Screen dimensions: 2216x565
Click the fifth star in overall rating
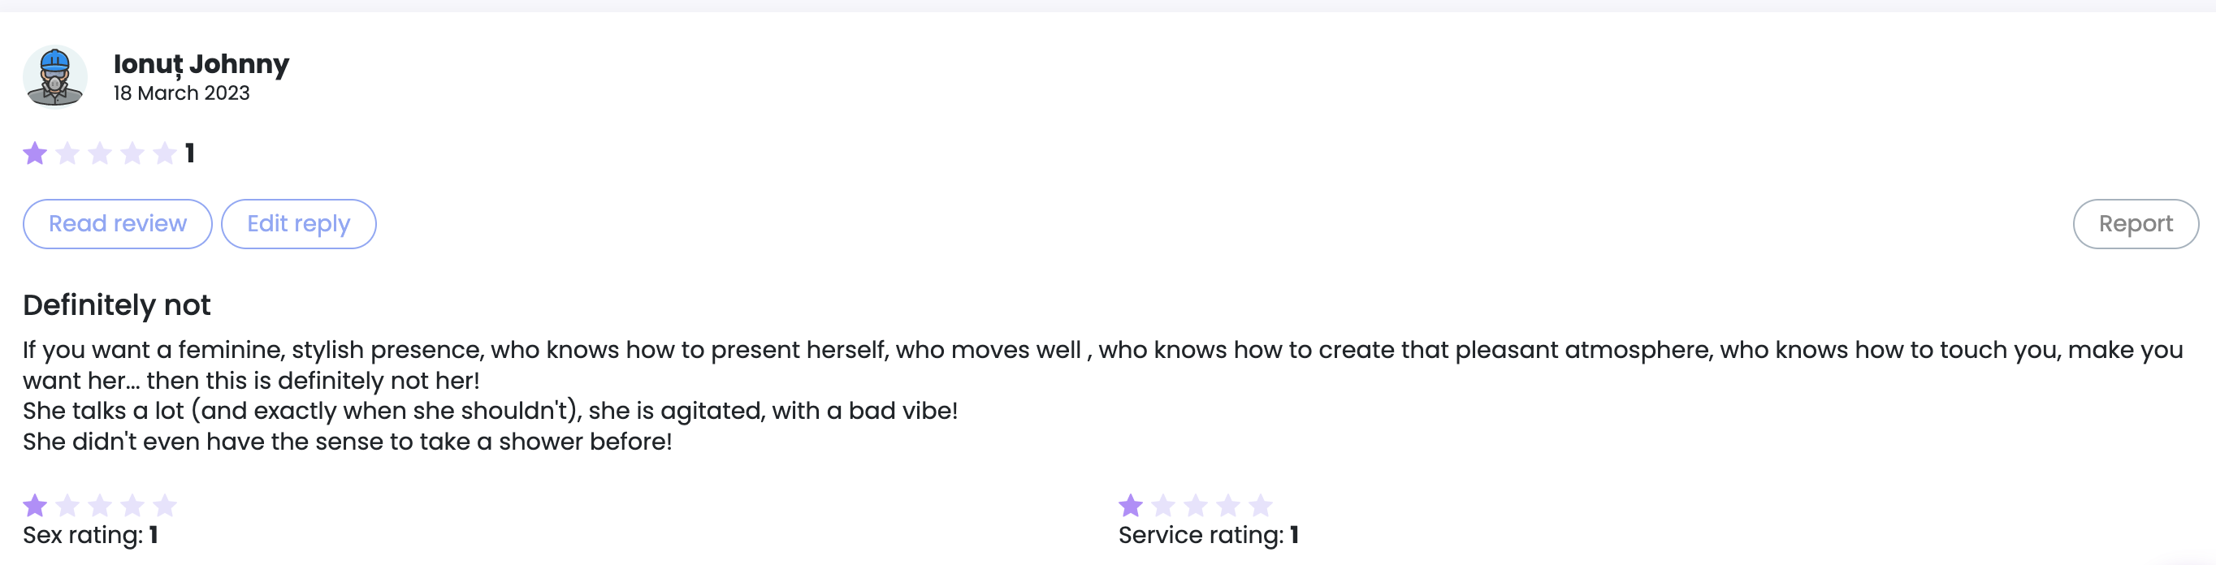(x=164, y=154)
